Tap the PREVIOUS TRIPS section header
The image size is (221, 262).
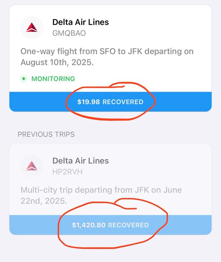[46, 134]
